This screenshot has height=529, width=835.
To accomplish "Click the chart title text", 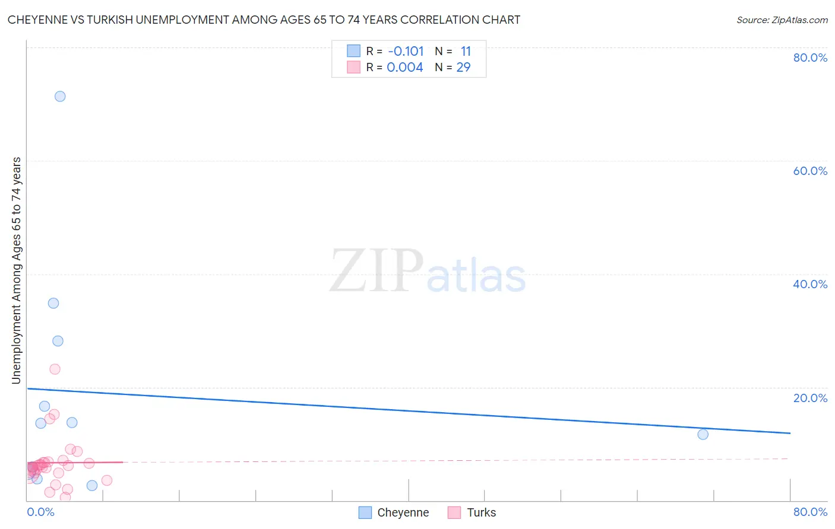I will pyautogui.click(x=264, y=20).
